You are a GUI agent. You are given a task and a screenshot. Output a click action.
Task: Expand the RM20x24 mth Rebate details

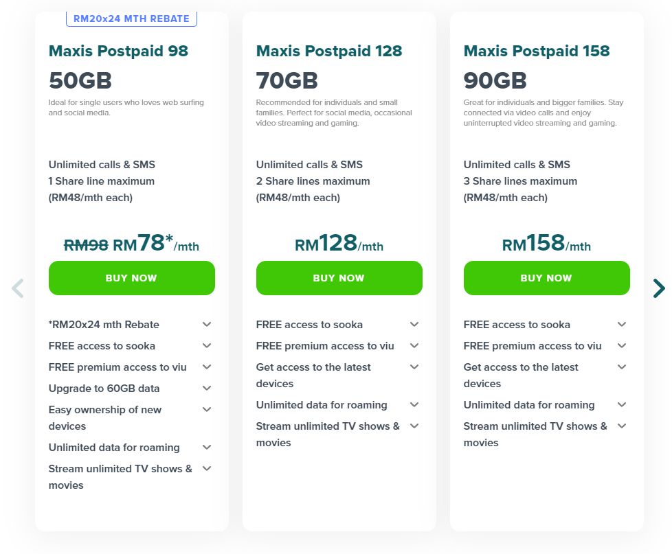(x=207, y=325)
